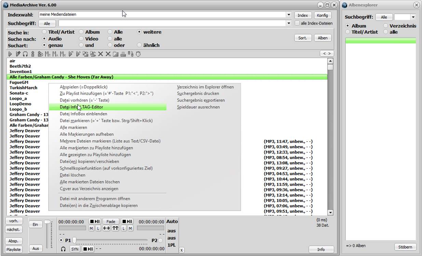Click the MA mark-all icon

tap(55, 54)
